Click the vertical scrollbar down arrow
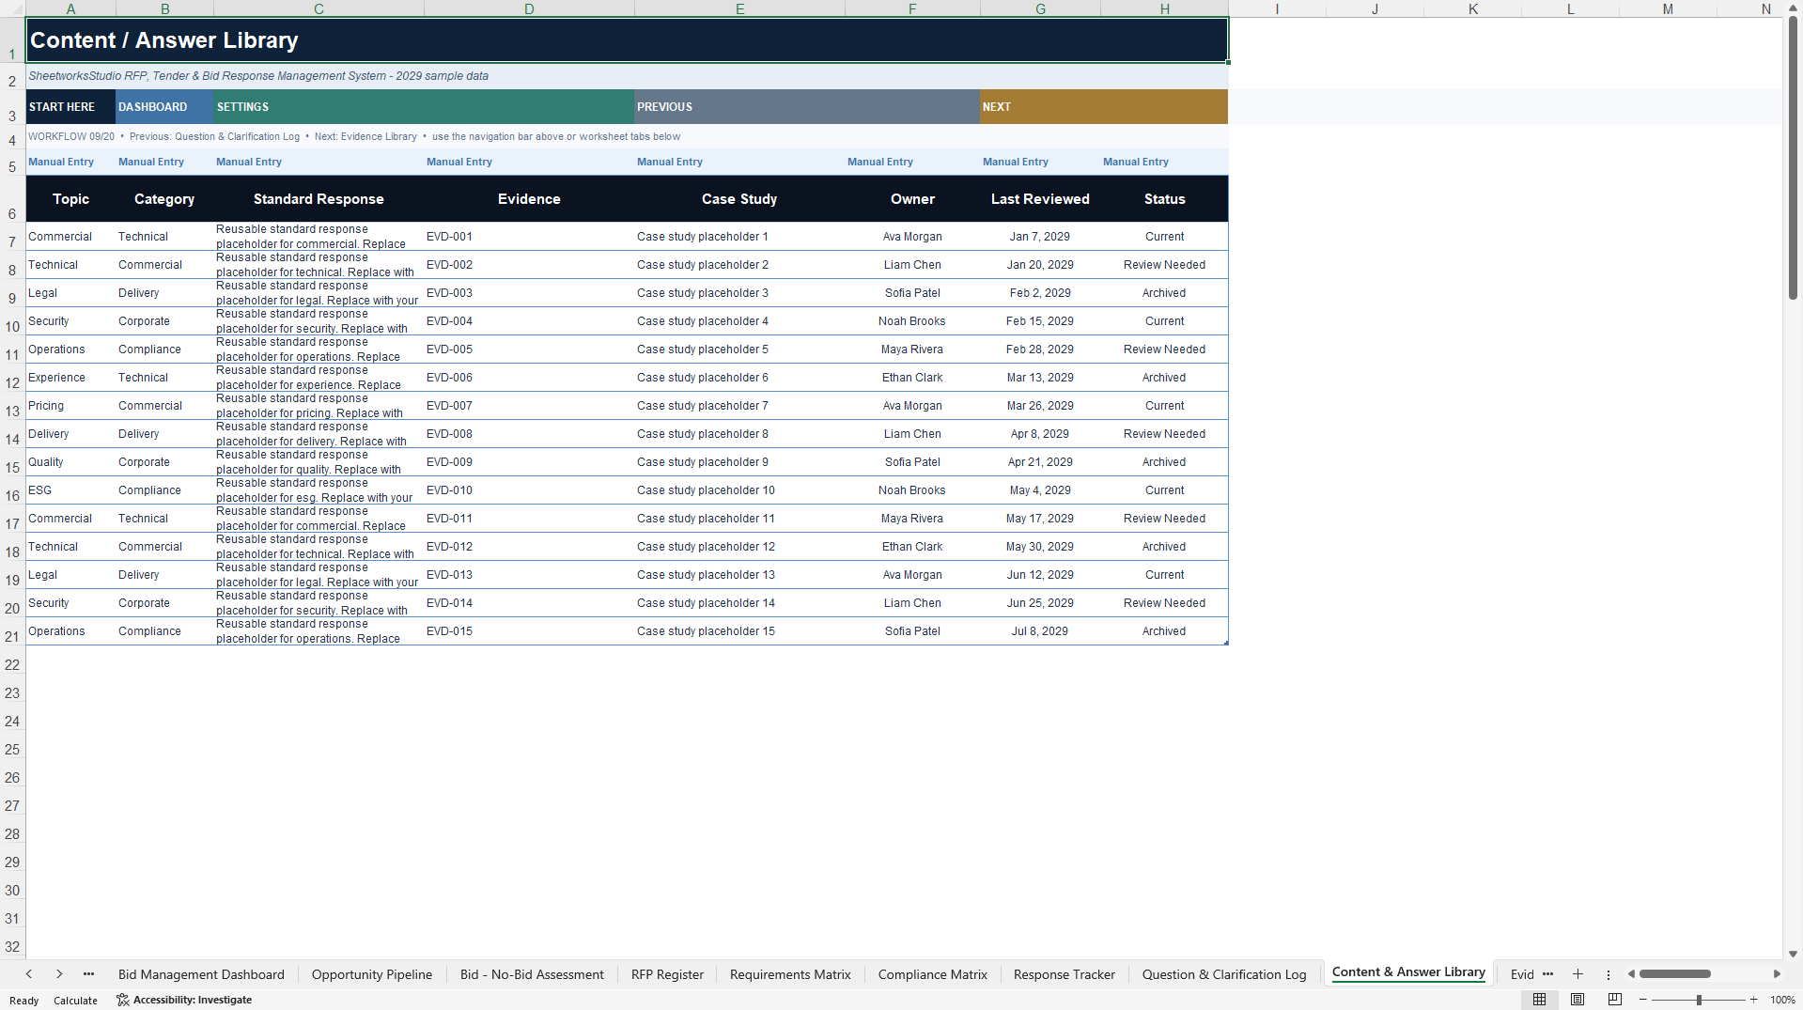 1793,954
